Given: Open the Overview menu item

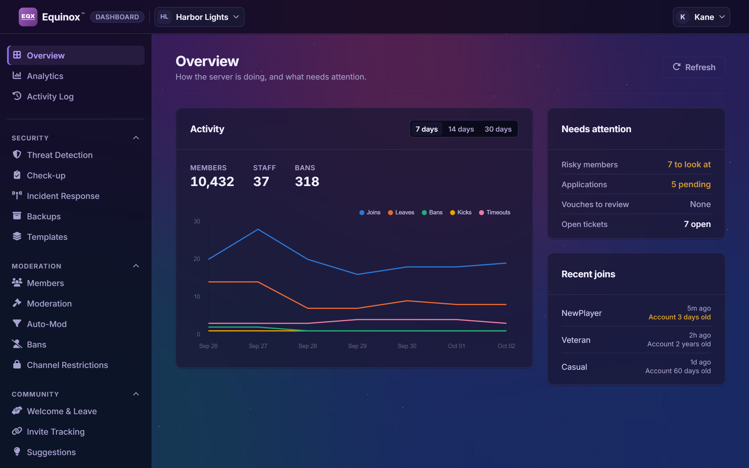Looking at the screenshot, I should click(x=76, y=55).
